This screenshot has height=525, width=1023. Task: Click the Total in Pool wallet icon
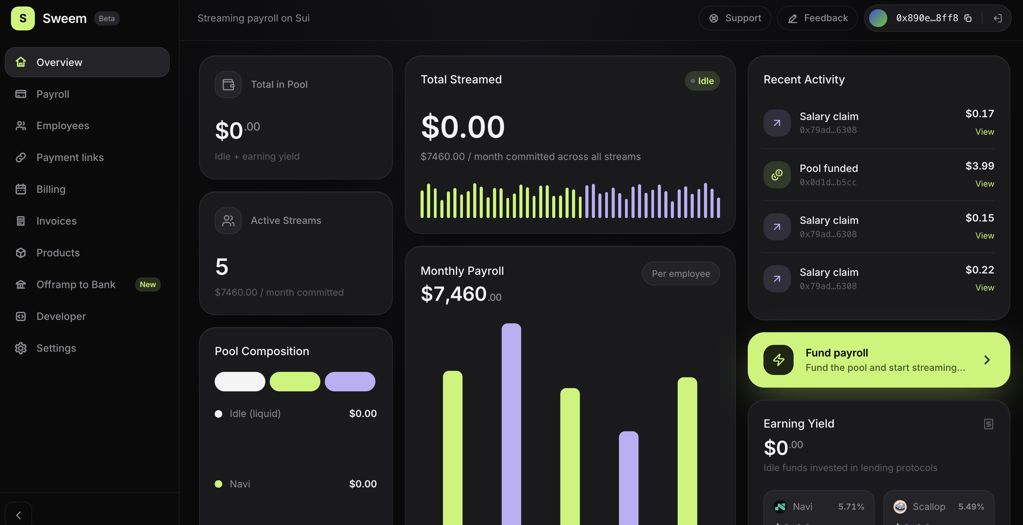click(x=228, y=84)
